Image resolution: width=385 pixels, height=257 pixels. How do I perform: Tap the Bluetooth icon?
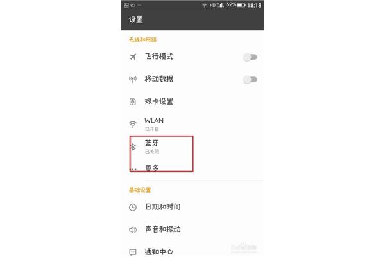pos(133,147)
